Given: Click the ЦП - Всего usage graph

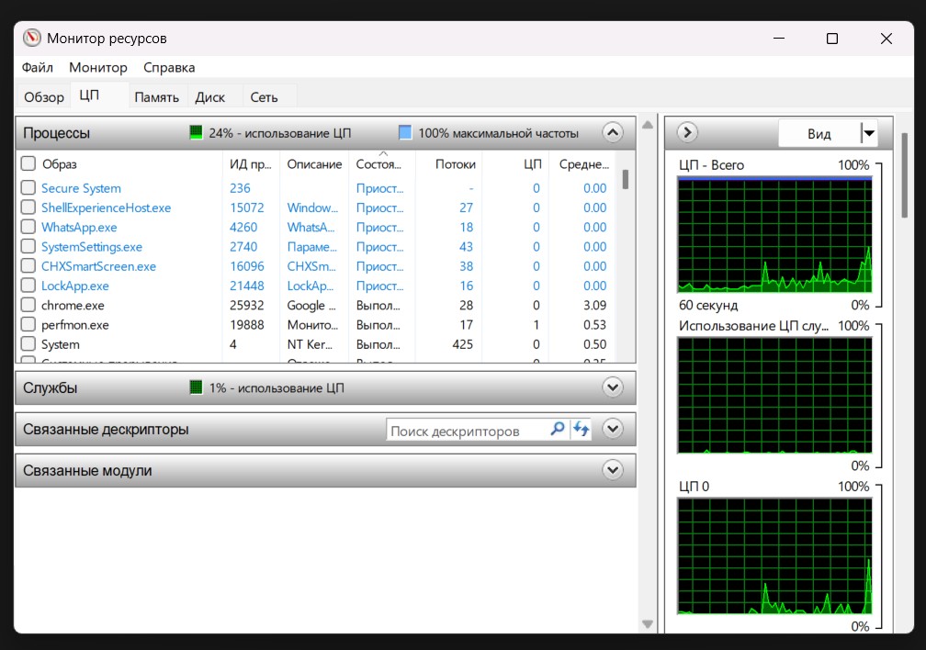Looking at the screenshot, I should click(774, 234).
